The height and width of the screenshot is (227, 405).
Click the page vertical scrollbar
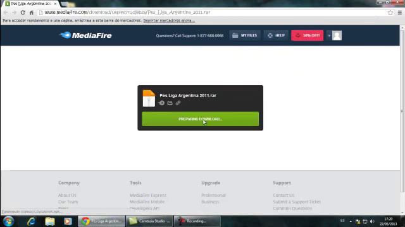pyautogui.click(x=402, y=111)
